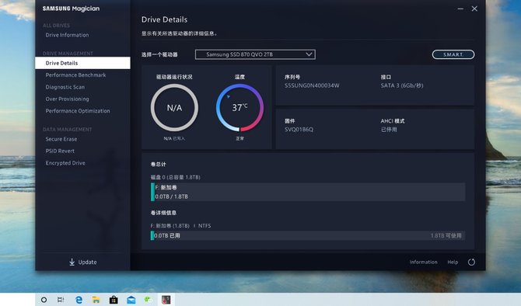
Task: Open Task View on the taskbar
Action: [61, 300]
